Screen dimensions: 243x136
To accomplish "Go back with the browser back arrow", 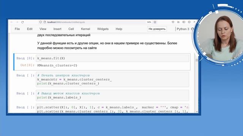I will tap(12, 22).
